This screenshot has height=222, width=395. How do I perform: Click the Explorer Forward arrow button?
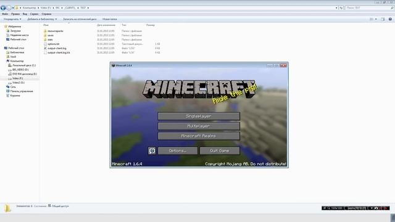pos(9,8)
